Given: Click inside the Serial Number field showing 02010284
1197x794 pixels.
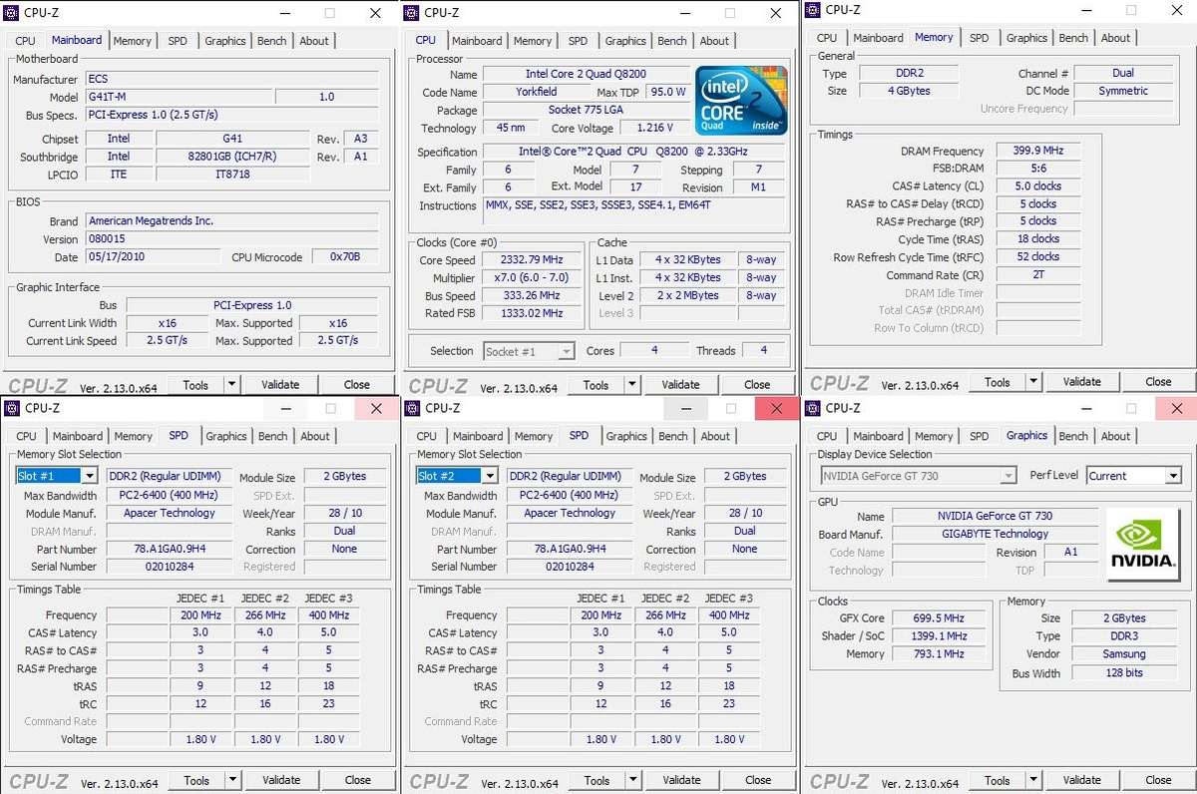Looking at the screenshot, I should coord(168,567).
